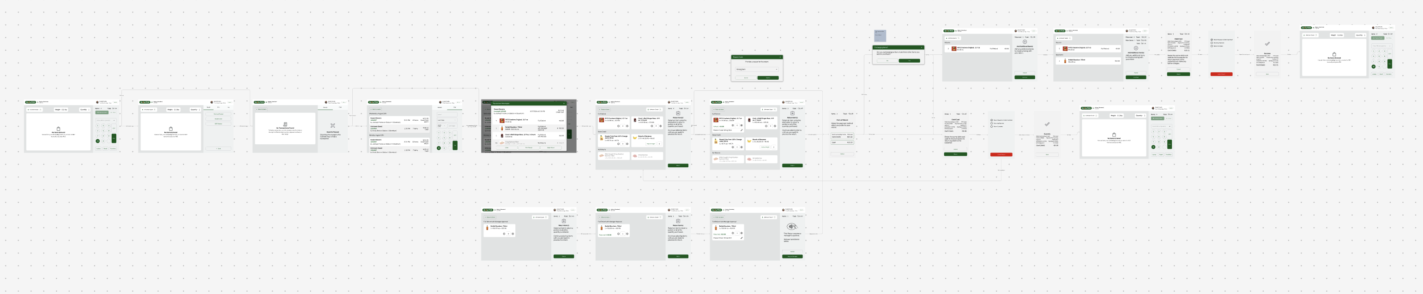This screenshot has height=294, width=1423.
Task: Click the RITZ Crackers product thumbnail in Transaction Information modal
Action: tap(502, 121)
